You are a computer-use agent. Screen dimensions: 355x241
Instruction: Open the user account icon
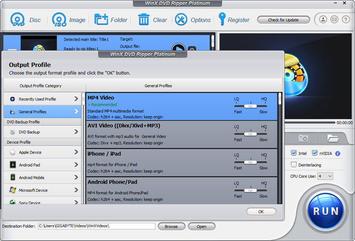[323, 20]
